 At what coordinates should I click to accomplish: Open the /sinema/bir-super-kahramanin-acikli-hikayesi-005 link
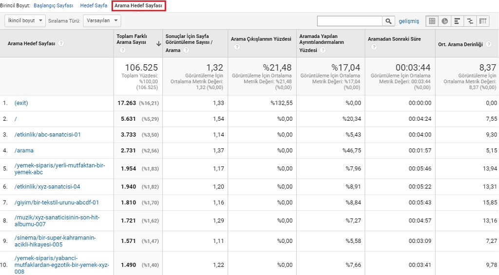click(55, 241)
